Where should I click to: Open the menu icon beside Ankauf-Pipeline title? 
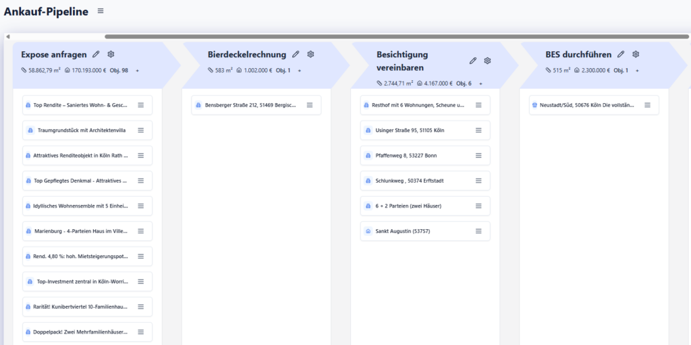click(101, 11)
